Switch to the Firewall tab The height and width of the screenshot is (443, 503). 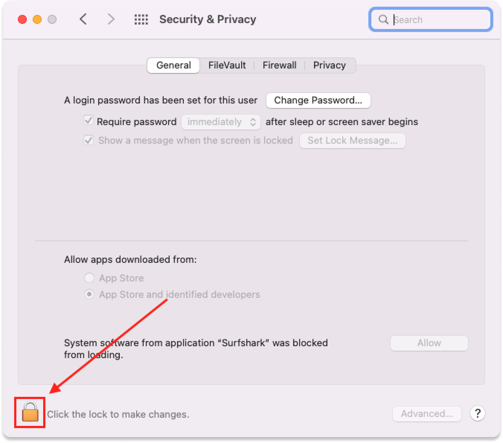click(x=279, y=65)
